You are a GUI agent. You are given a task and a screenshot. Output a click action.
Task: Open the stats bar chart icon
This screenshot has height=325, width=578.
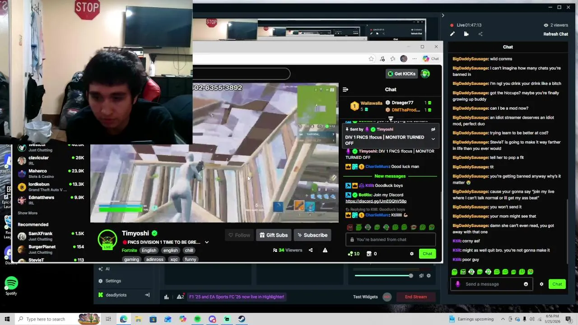(166, 297)
